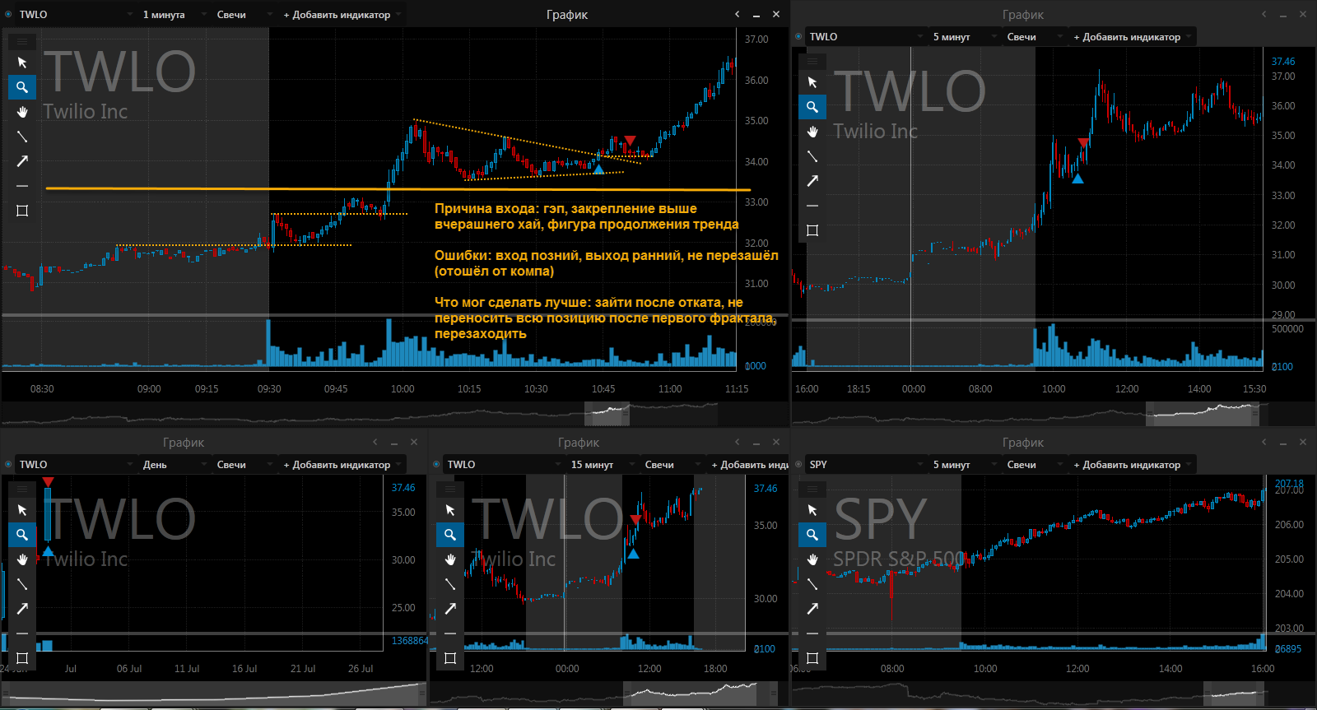The image size is (1317, 710).
Task: Toggle the link circle beside the SPY symbol
Action: pos(798,464)
